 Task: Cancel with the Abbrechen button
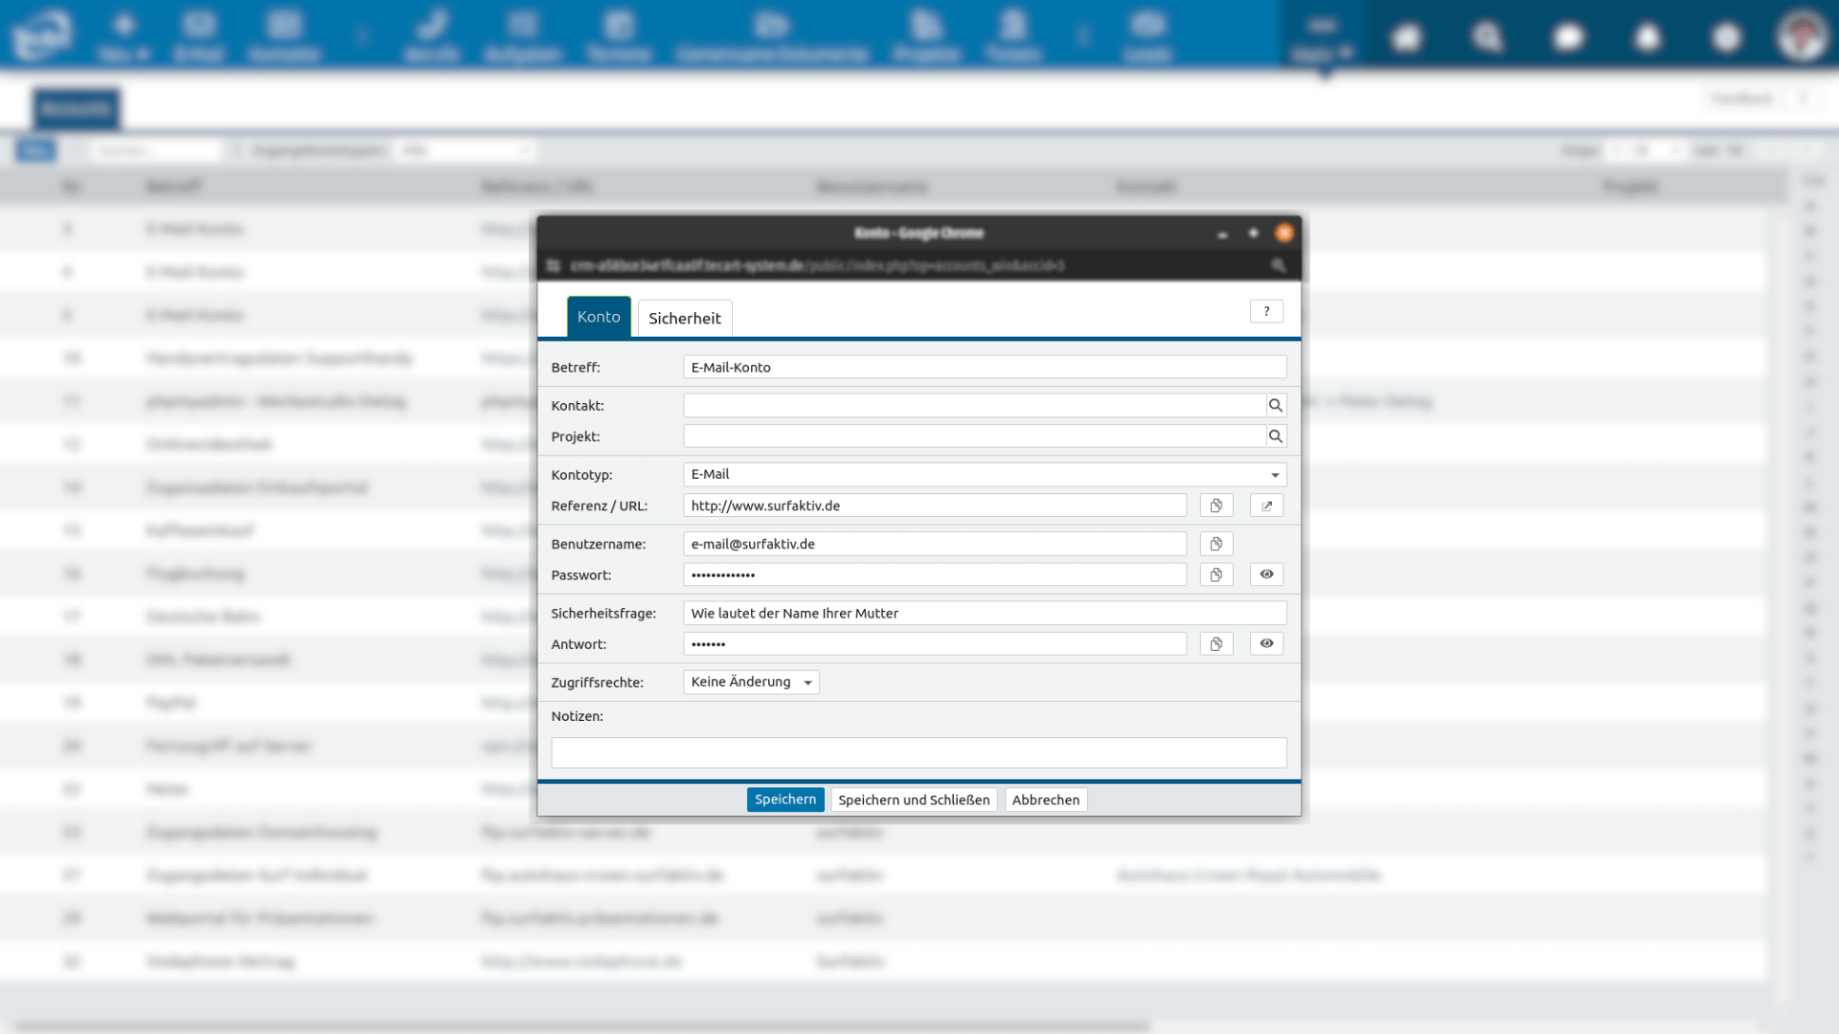click(x=1045, y=800)
